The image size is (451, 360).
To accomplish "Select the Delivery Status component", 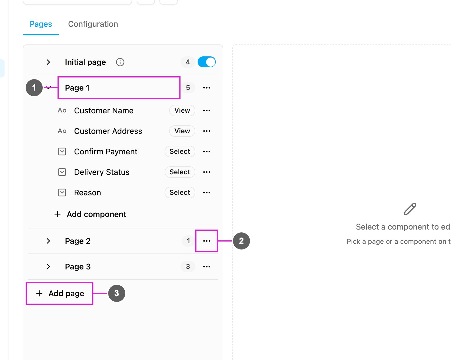I will (x=102, y=172).
